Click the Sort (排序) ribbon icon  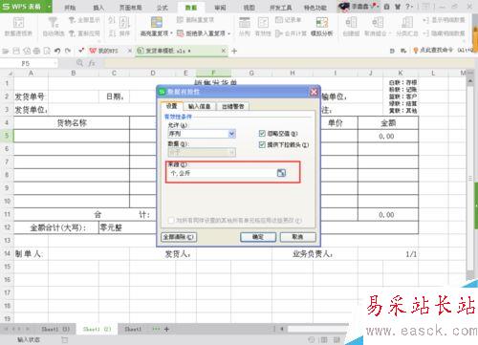(x=124, y=23)
